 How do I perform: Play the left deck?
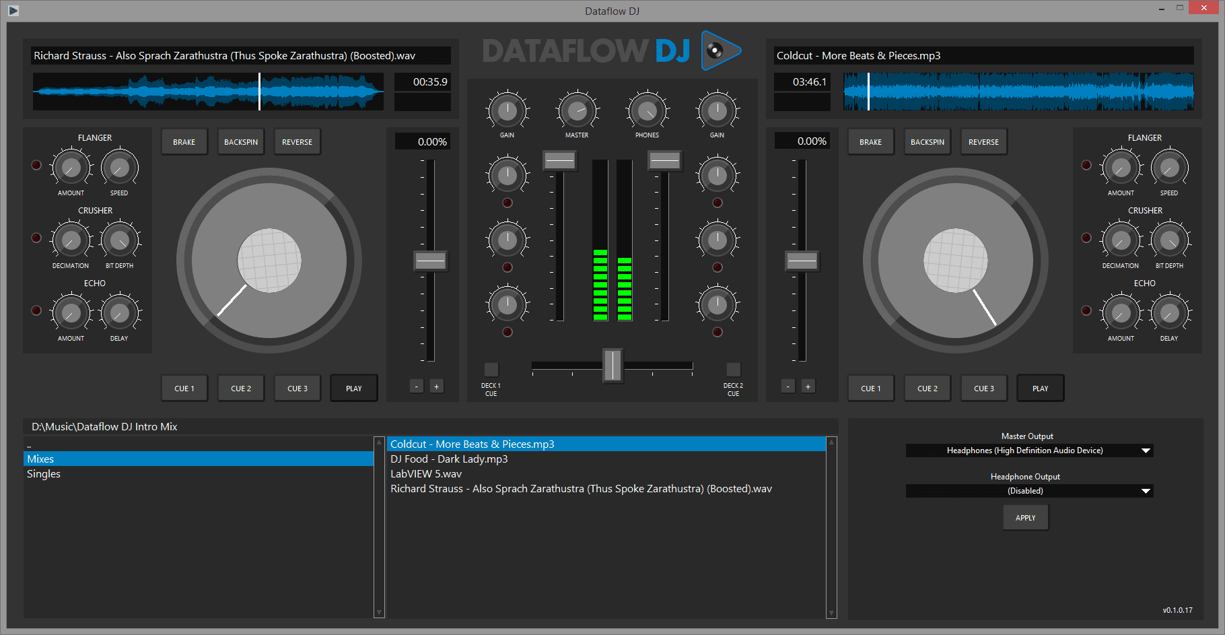coord(354,389)
